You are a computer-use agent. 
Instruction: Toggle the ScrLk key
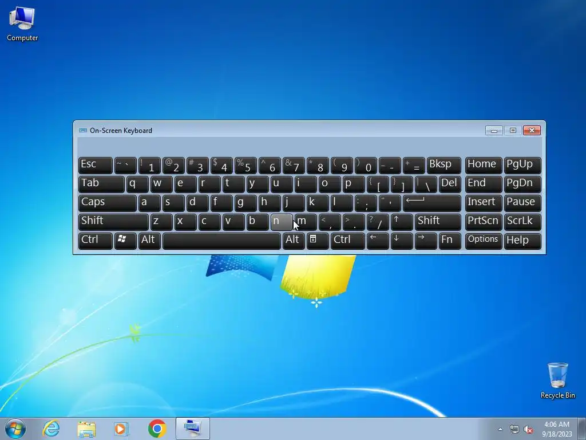pos(522,222)
